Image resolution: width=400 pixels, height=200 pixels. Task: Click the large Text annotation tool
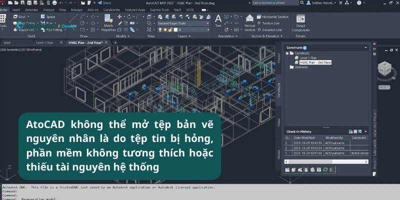click(x=218, y=20)
